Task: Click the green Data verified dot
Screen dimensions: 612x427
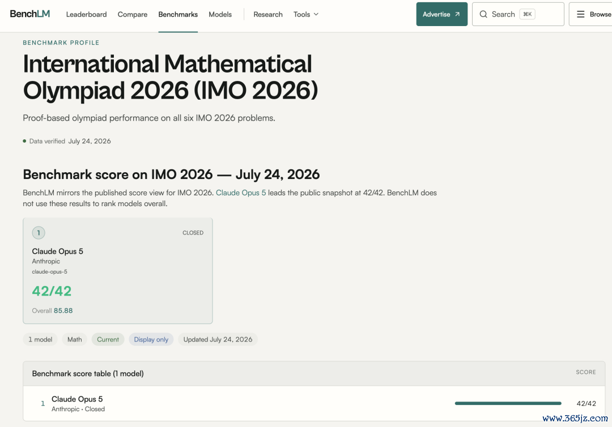Action: coord(24,141)
